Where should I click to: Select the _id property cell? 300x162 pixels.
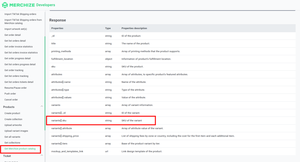click(53, 36)
